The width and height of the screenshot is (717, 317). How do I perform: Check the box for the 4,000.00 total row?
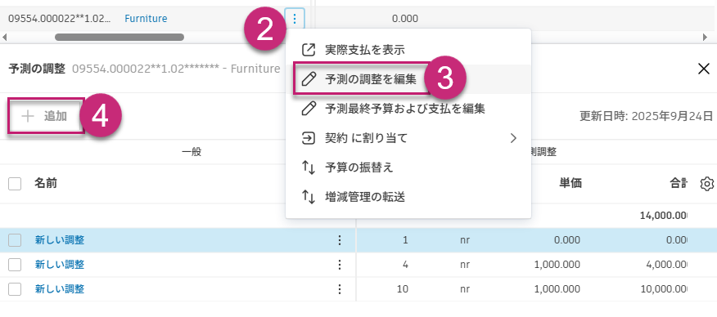pos(15,265)
